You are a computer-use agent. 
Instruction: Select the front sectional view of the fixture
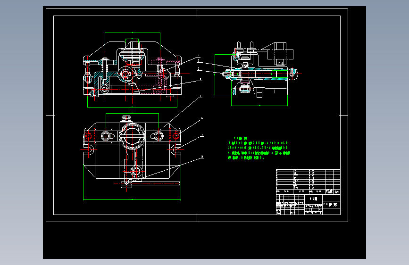[133, 70]
